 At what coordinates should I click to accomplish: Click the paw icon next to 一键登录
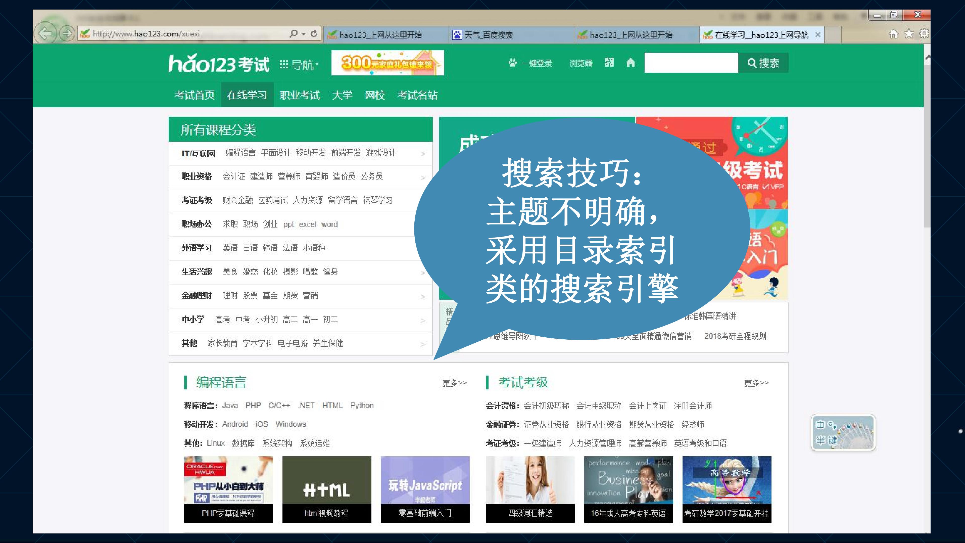click(x=512, y=63)
